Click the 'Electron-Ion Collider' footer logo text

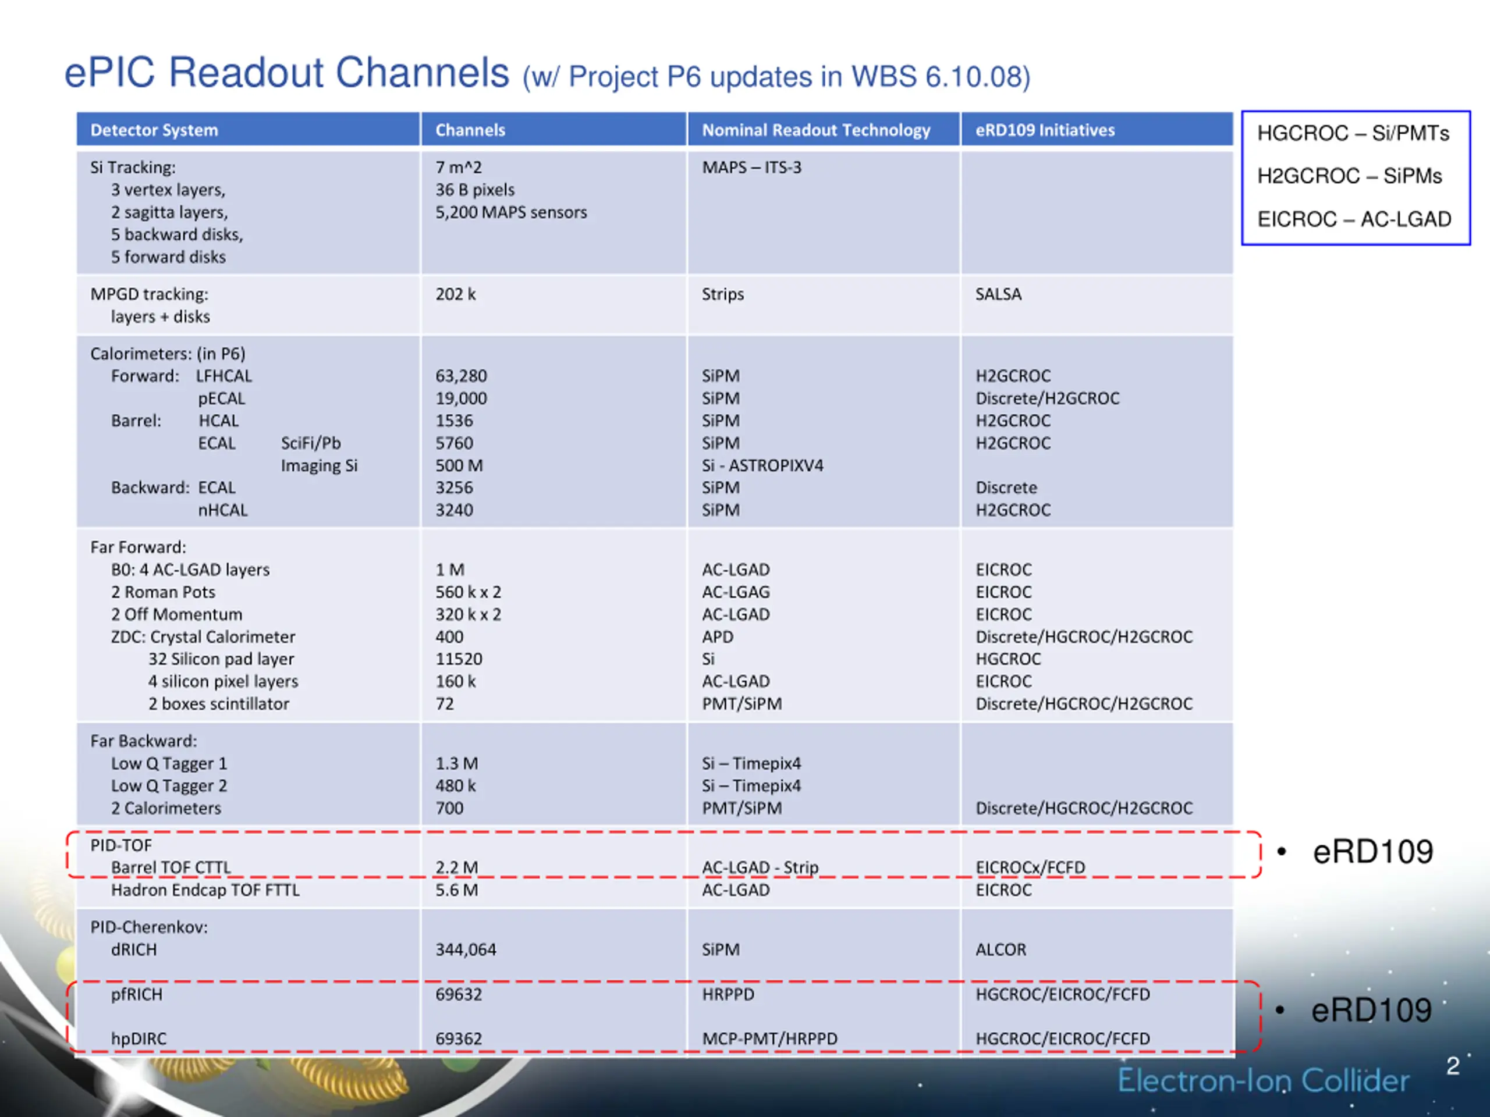point(1264,1082)
